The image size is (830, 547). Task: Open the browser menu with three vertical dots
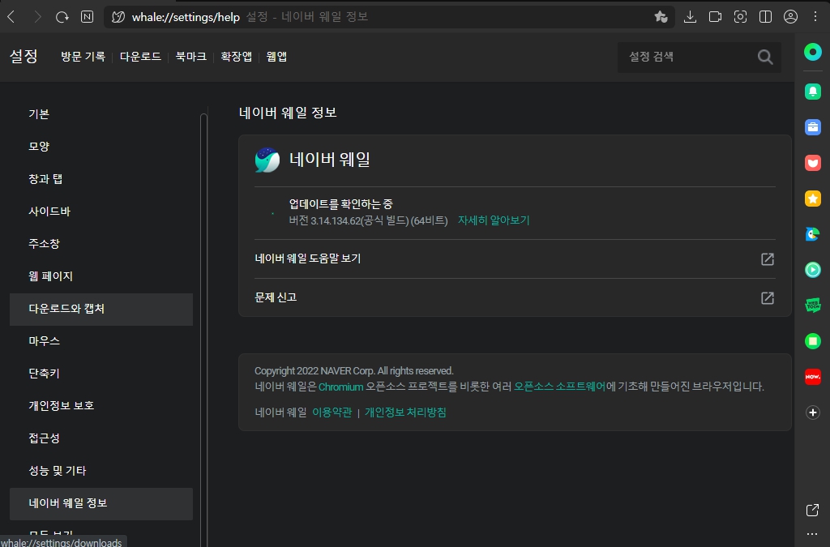tap(815, 17)
